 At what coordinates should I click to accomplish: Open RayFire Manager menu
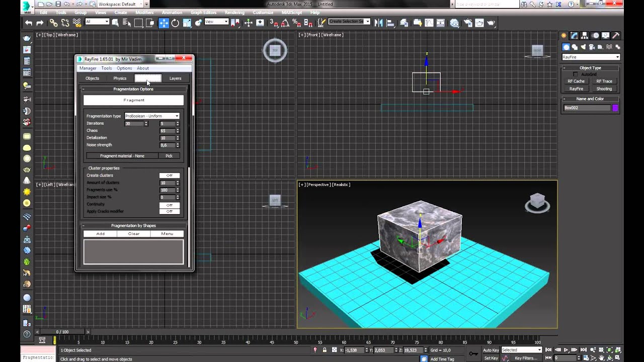click(88, 68)
